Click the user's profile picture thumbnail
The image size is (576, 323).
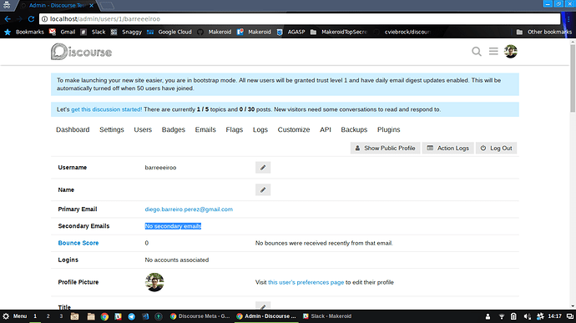tap(154, 282)
